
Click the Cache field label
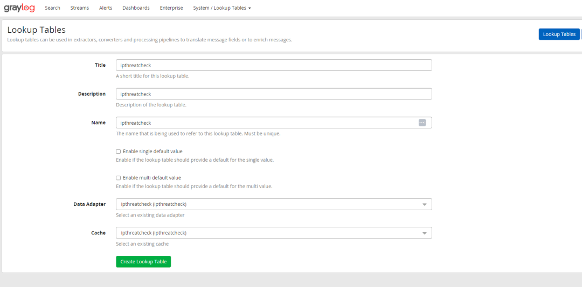98,233
